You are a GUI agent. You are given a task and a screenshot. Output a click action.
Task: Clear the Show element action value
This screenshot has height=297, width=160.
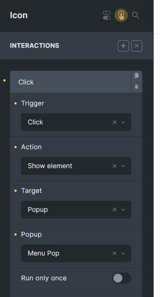point(115,166)
